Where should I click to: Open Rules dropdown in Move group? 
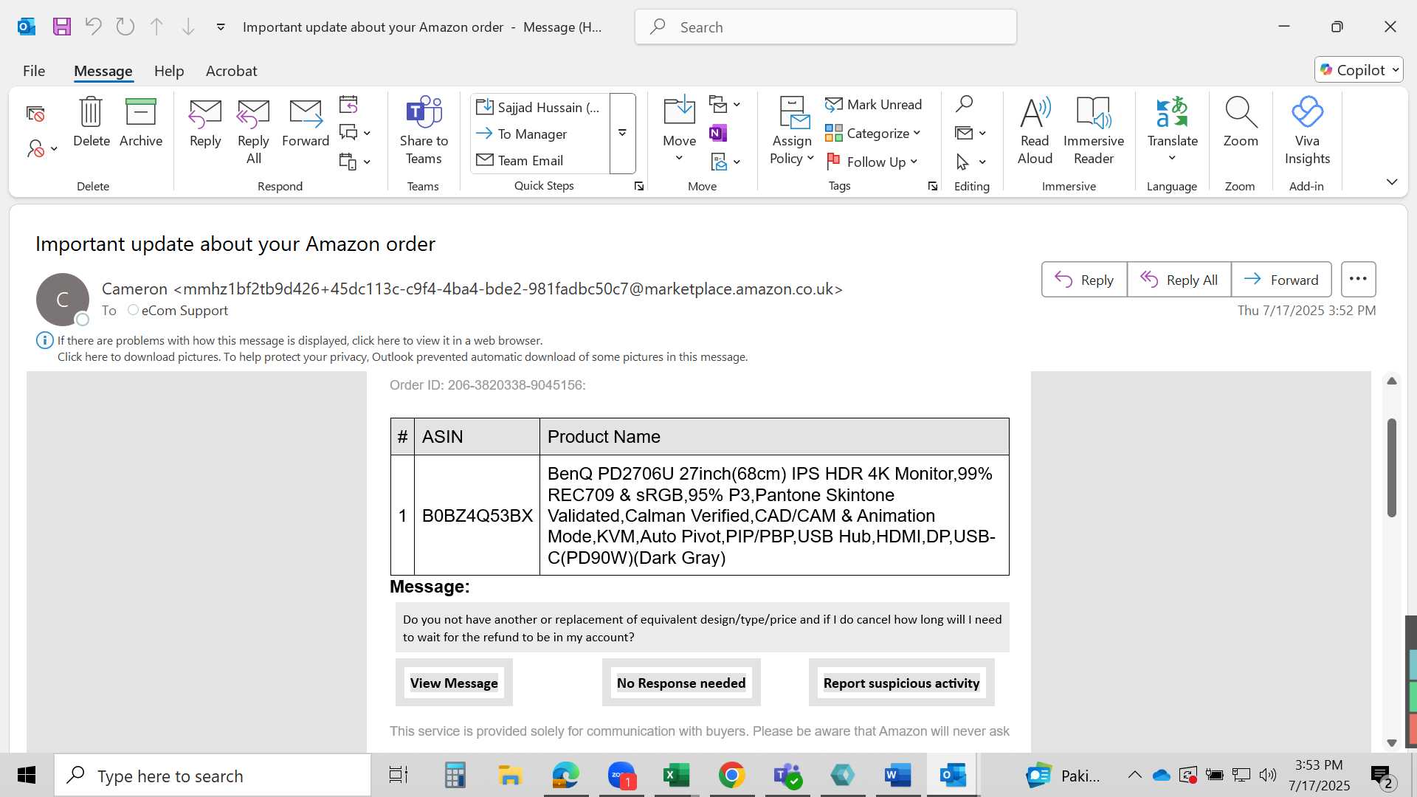tap(725, 104)
